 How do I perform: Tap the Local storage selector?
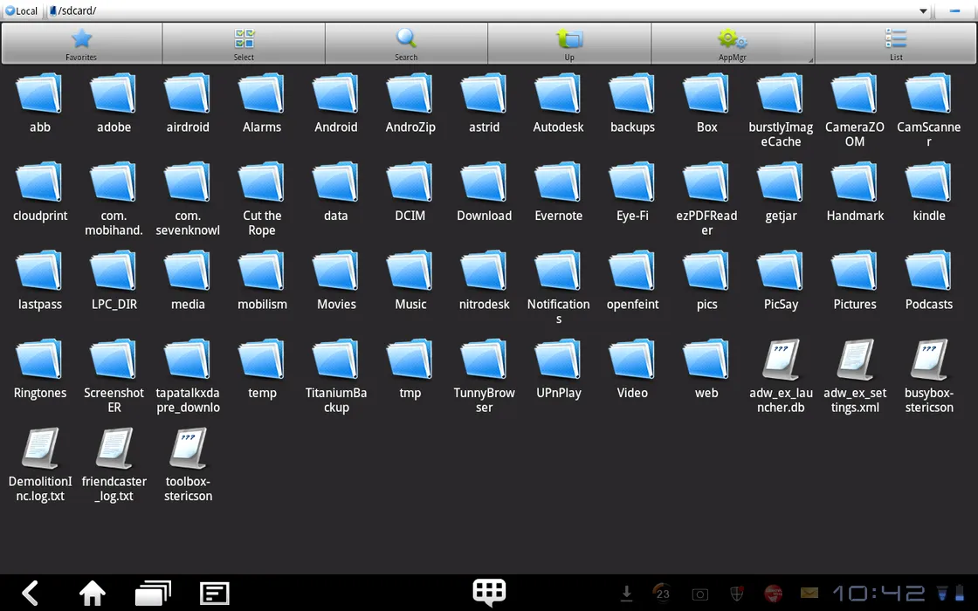tap(21, 11)
